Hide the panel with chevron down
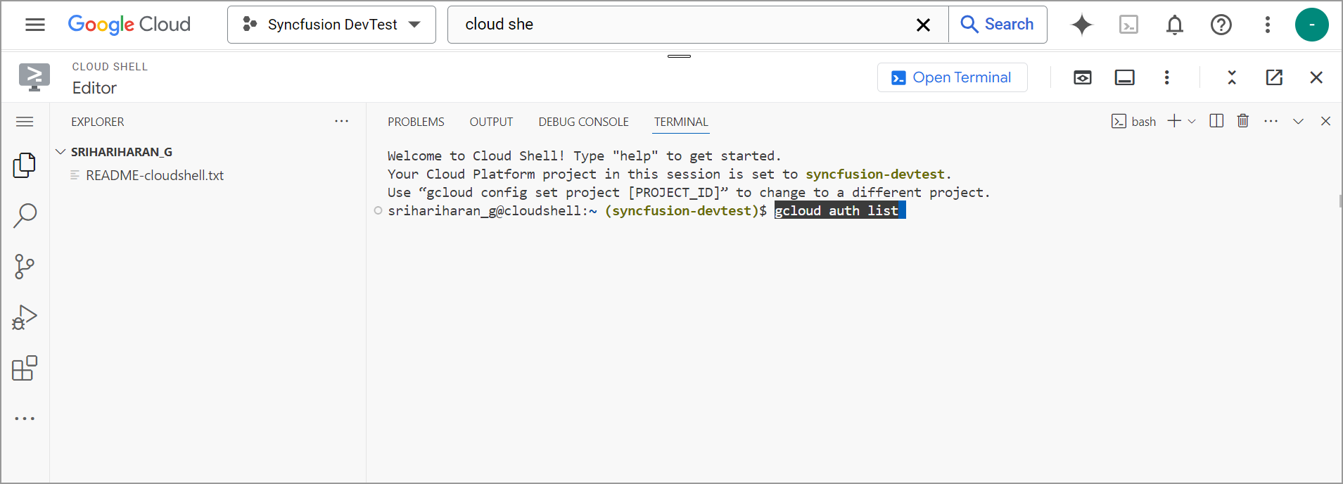Image resolution: width=1343 pixels, height=484 pixels. pos(1299,122)
